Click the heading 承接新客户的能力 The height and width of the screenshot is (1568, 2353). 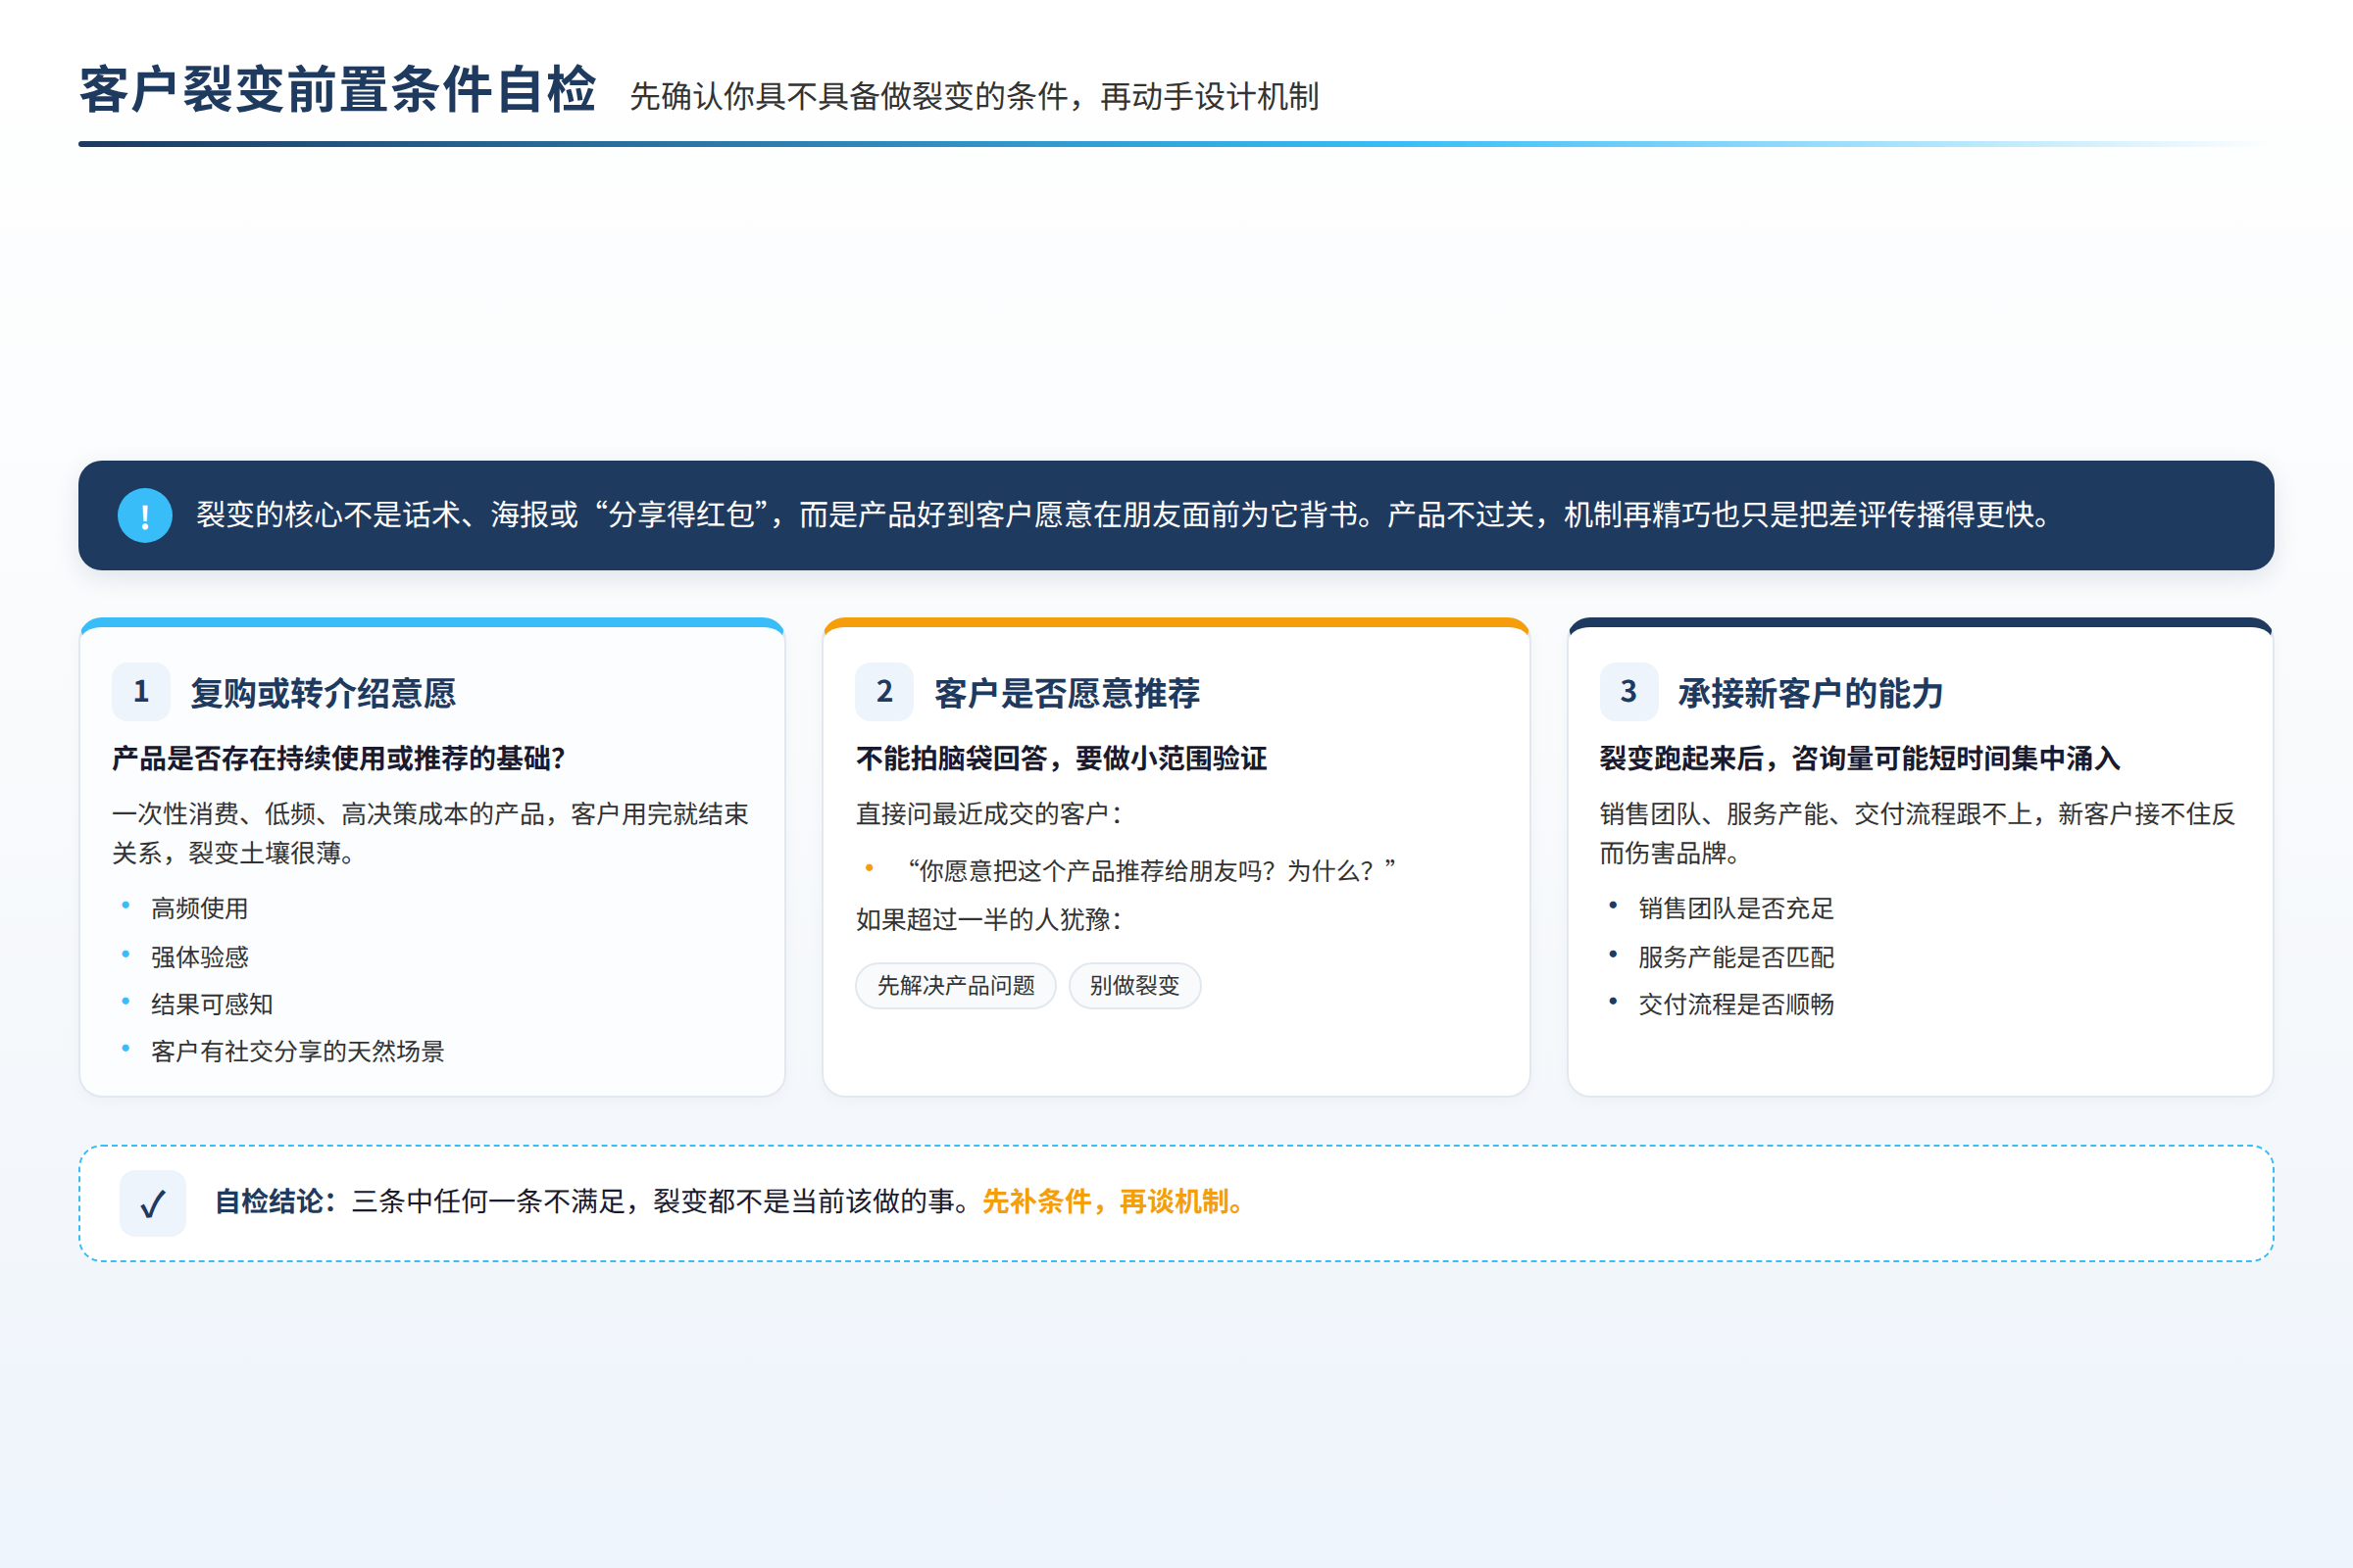click(1811, 693)
